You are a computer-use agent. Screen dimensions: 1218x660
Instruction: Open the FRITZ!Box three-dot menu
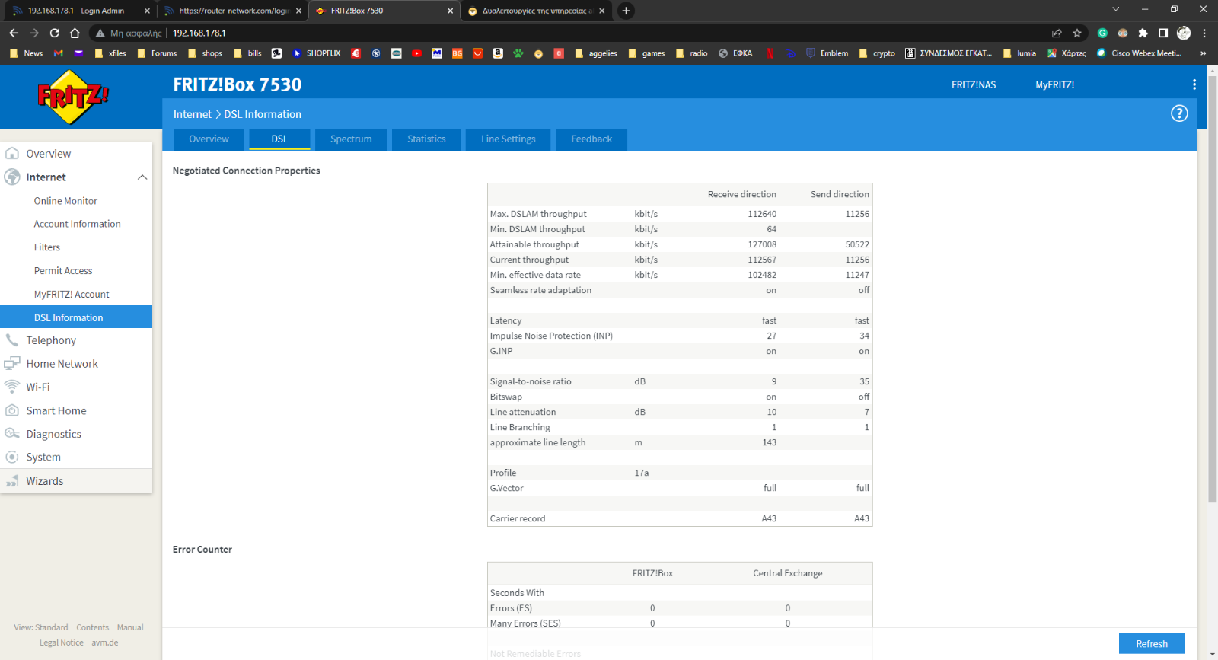tap(1194, 84)
